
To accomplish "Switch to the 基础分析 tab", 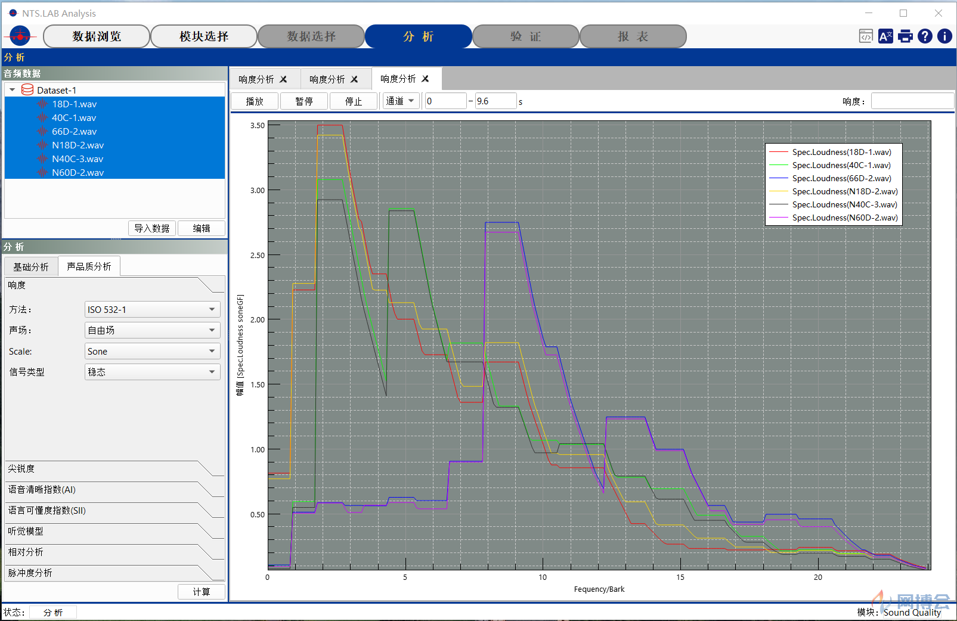I will click(31, 267).
